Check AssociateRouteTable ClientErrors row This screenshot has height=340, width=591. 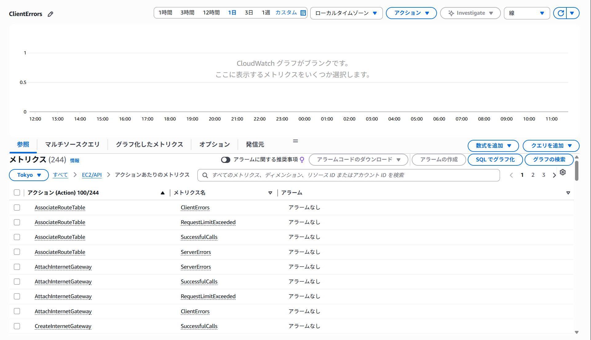[17, 208]
